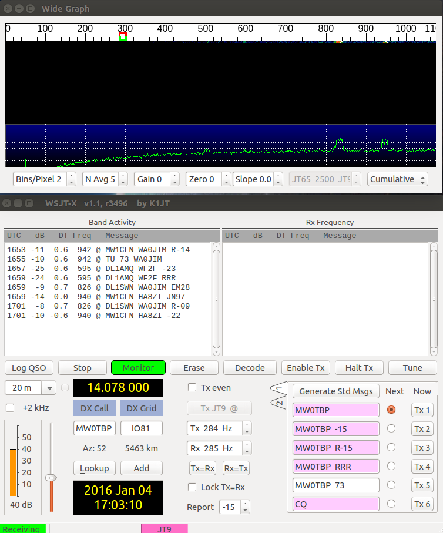Viewport: 443px width, 533px height.
Task: Adjust the Slope 0.0 spinner
Action: [278, 179]
